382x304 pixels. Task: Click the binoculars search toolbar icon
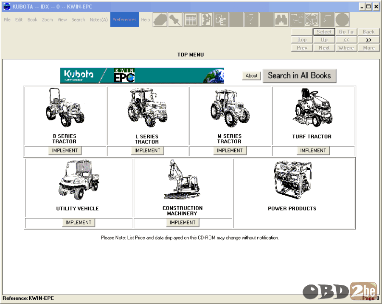pos(281,19)
